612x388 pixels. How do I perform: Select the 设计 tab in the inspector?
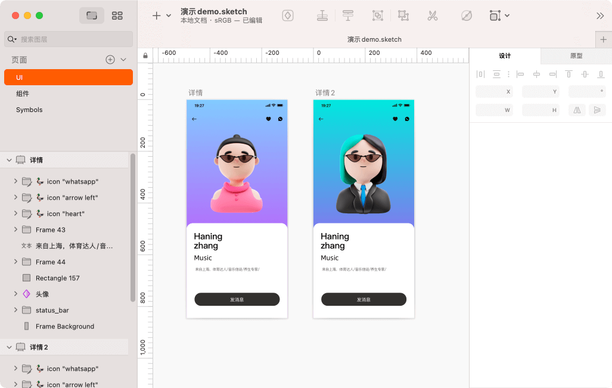point(505,55)
